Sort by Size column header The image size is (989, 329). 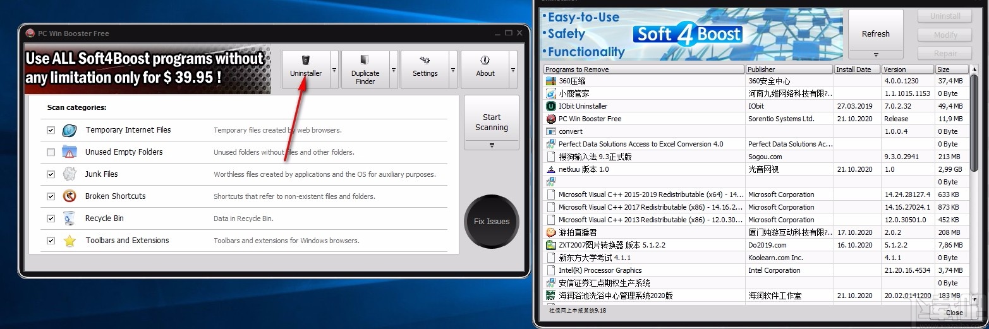[x=952, y=69]
